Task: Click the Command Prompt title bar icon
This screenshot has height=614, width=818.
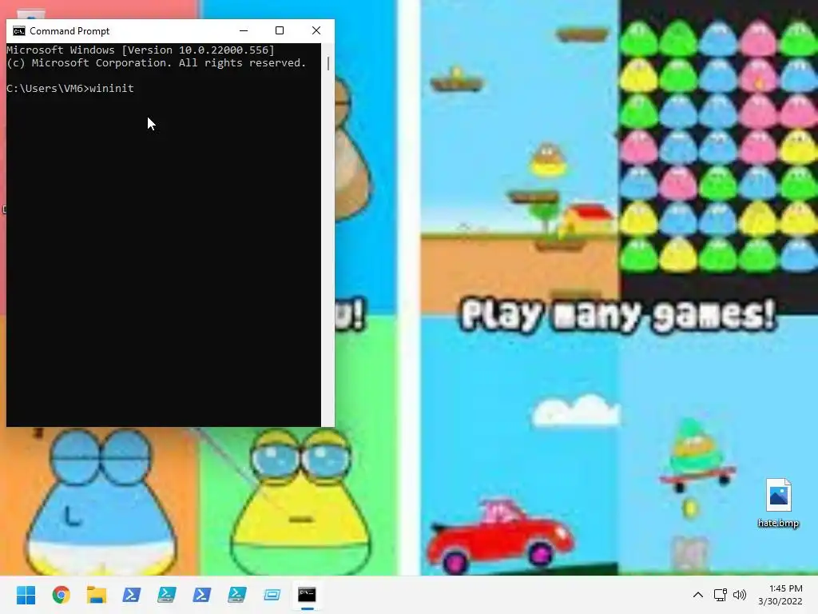Action: 19,31
